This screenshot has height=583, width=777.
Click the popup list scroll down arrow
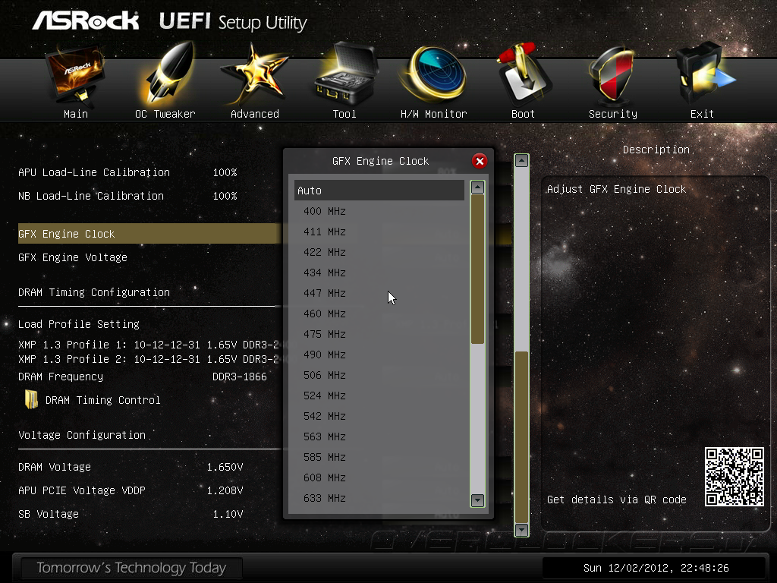(477, 500)
